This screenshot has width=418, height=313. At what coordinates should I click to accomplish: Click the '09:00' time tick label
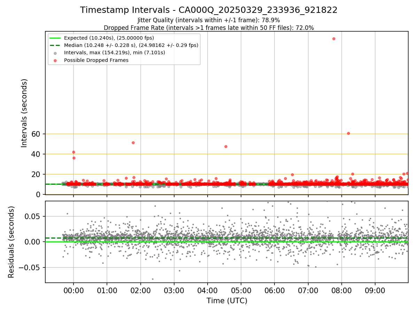tap(375, 290)
